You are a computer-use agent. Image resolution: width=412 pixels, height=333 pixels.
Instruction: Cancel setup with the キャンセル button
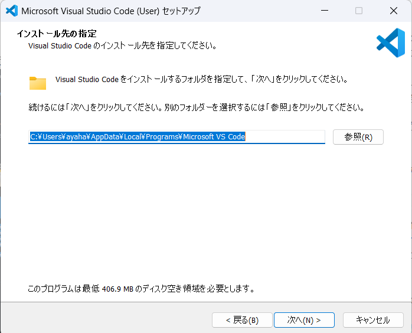tap(373, 320)
